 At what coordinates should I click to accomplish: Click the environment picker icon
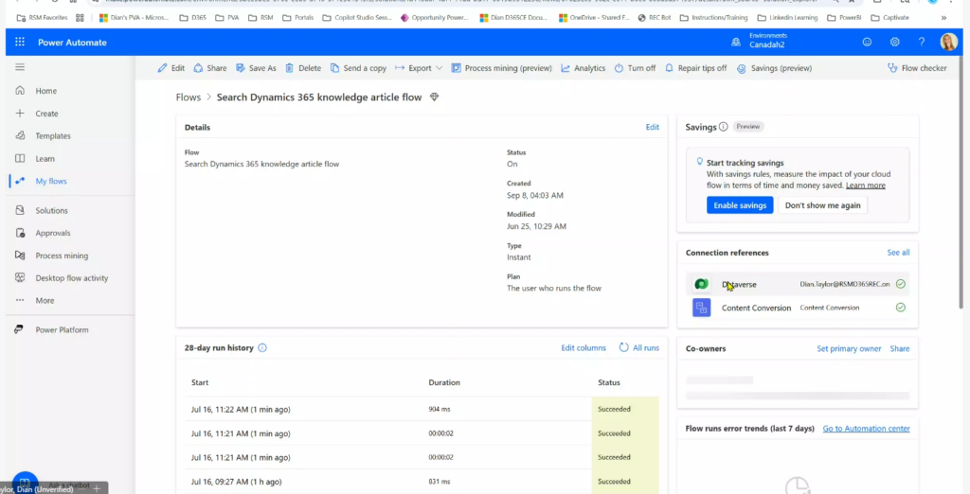pos(735,42)
